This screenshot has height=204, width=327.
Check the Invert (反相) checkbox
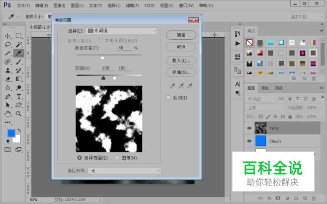coord(168,98)
